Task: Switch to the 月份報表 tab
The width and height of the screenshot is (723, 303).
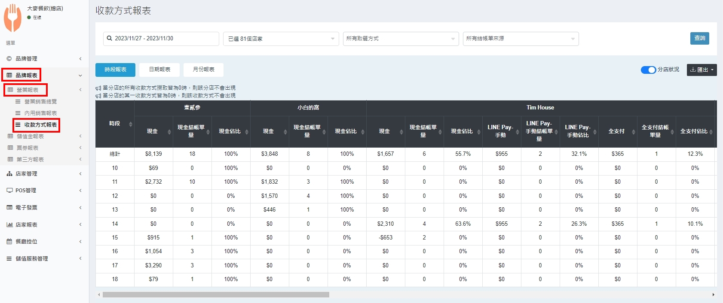Action: point(203,70)
